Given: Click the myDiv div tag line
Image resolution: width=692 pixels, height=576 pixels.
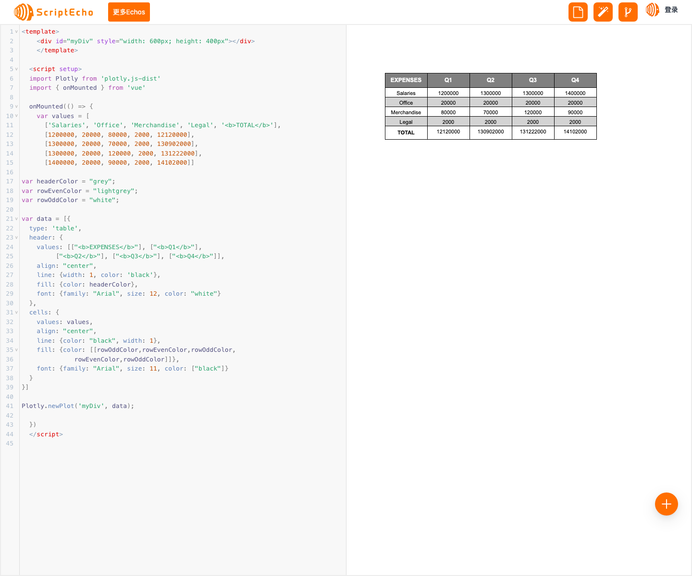Looking at the screenshot, I should (x=146, y=41).
